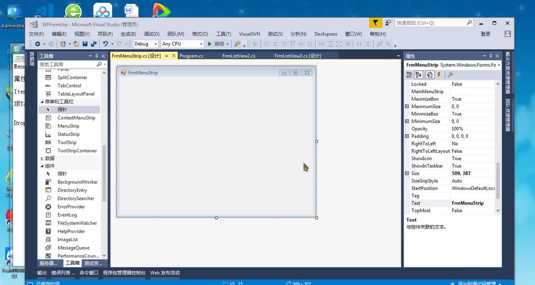Click the 搜索工具箱 search field
The image size is (535, 285).
pyautogui.click(x=67, y=64)
